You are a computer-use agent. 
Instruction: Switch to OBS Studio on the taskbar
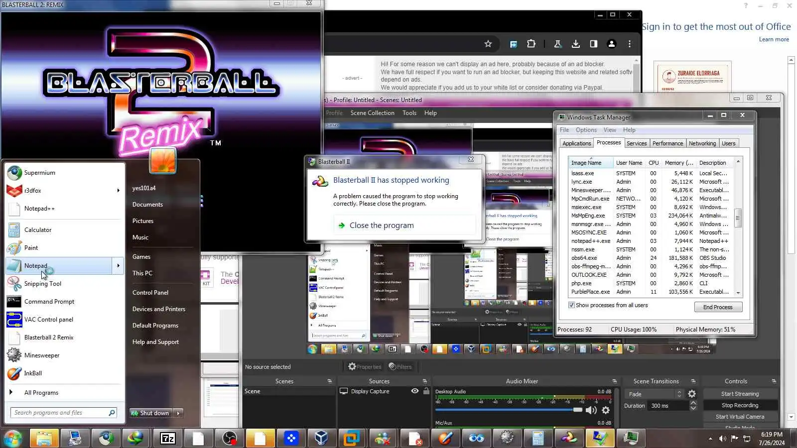pyautogui.click(x=230, y=439)
